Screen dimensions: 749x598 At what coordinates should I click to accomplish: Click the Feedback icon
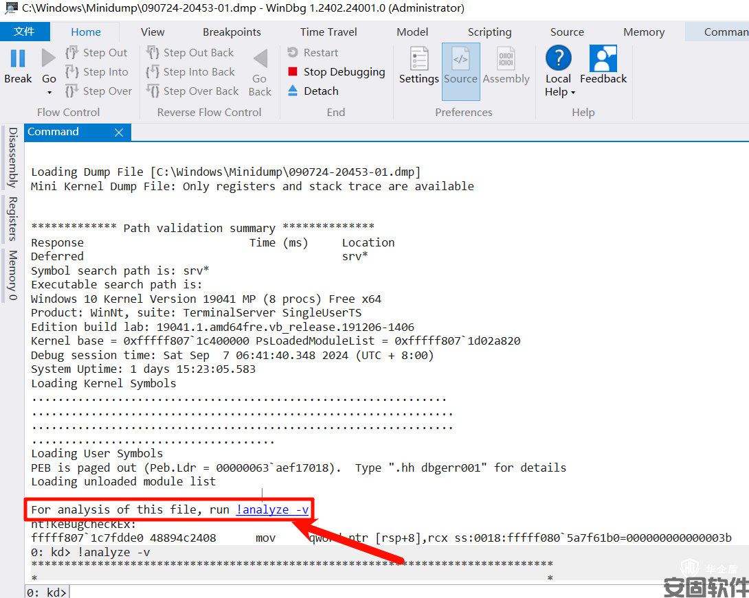click(x=603, y=58)
